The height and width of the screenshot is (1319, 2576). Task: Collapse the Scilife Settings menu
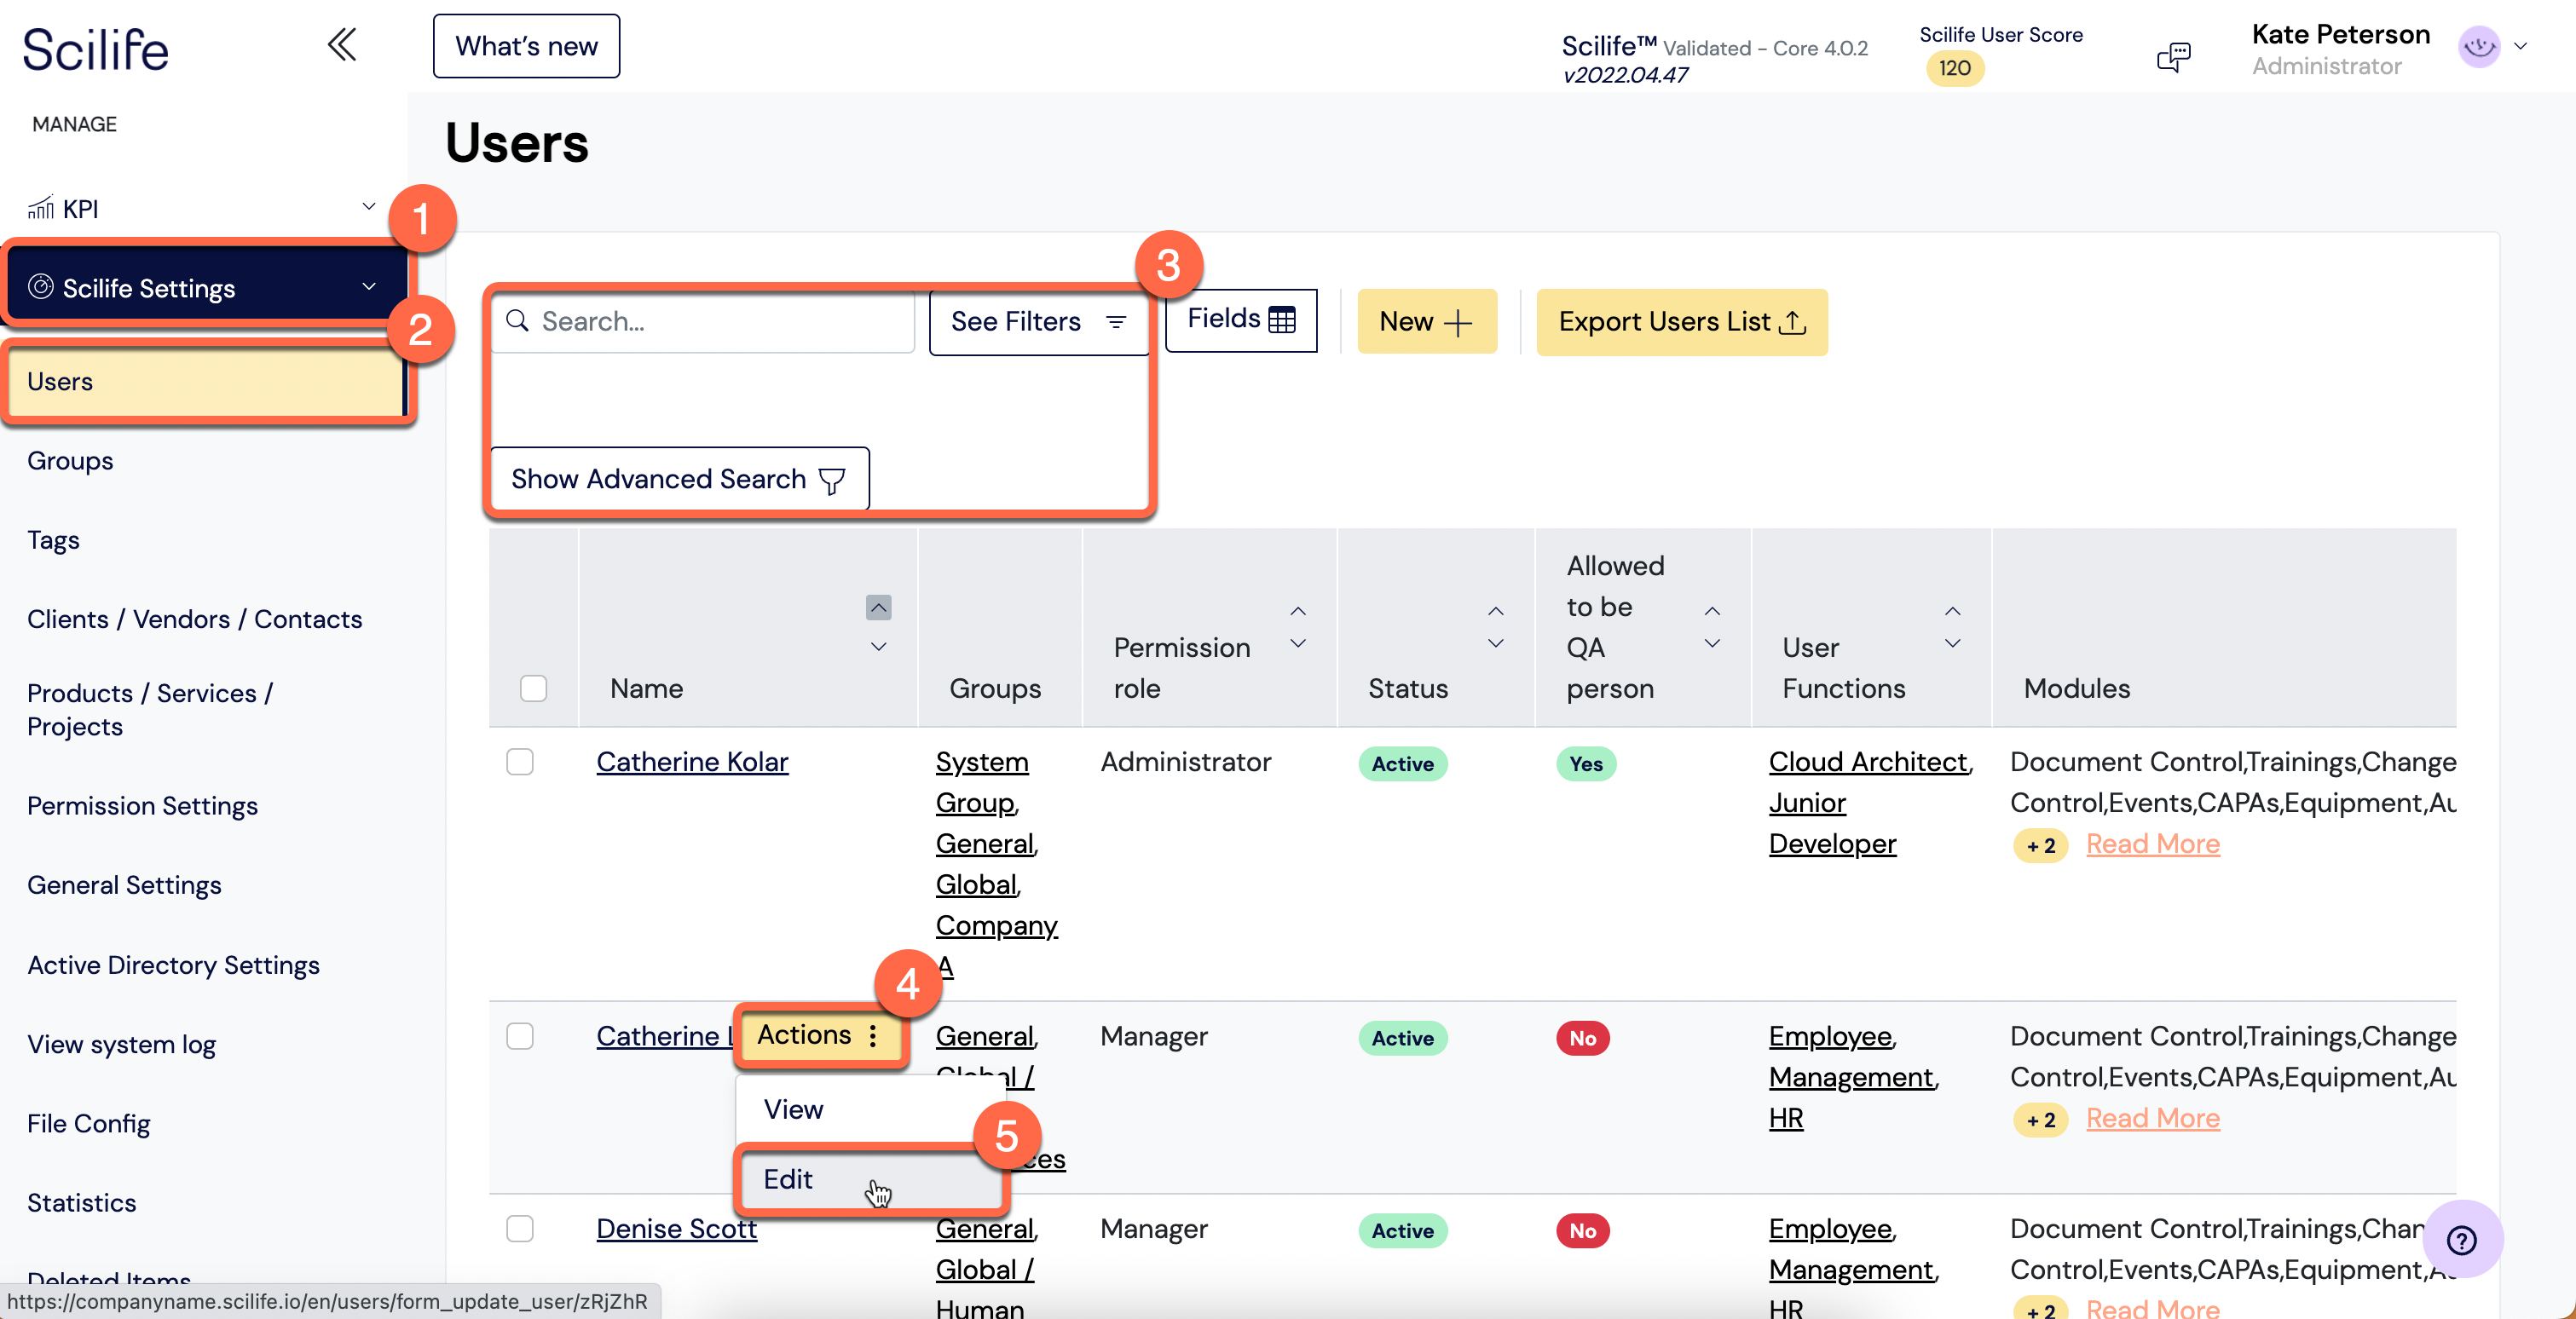pos(368,287)
